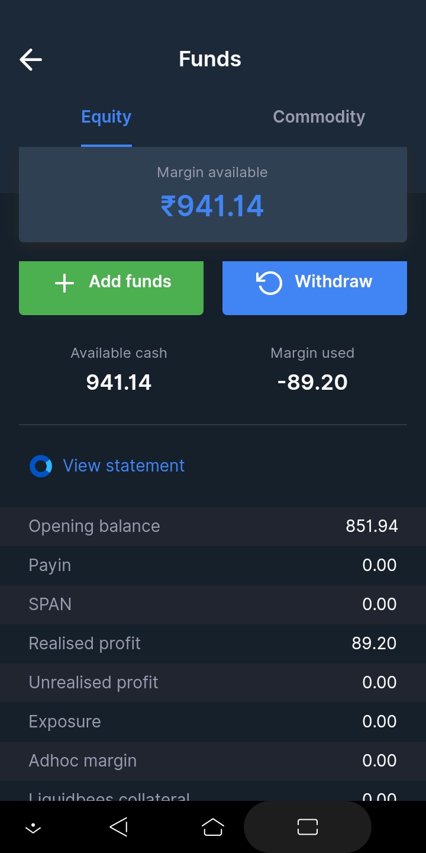
Task: Open the View statement link
Action: 124,466
